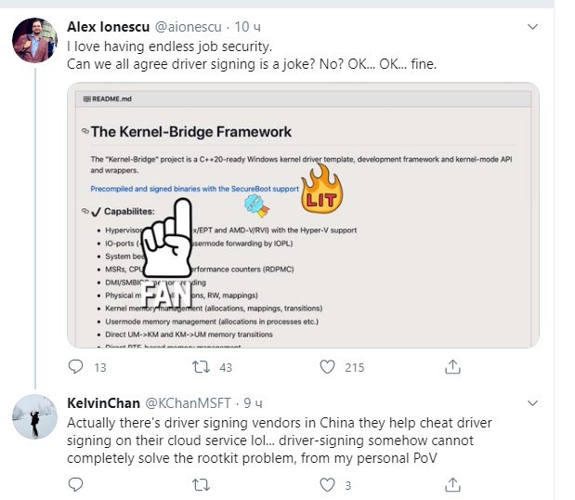Share KelvinChan's reply
The image size is (575, 500).
pyautogui.click(x=453, y=484)
